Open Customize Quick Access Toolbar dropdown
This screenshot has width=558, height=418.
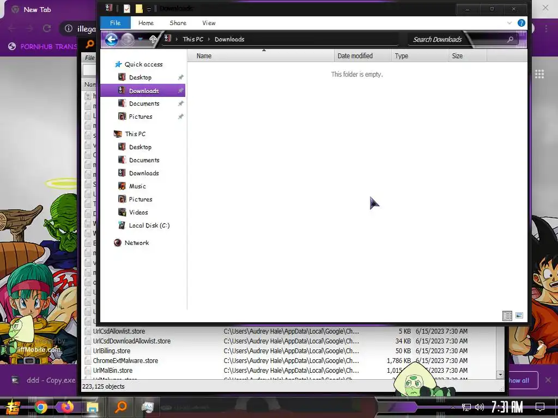click(149, 9)
